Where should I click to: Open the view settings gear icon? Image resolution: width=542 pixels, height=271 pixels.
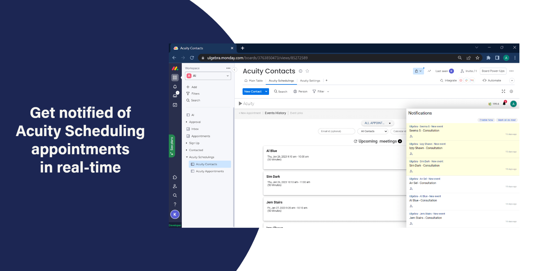tap(511, 91)
